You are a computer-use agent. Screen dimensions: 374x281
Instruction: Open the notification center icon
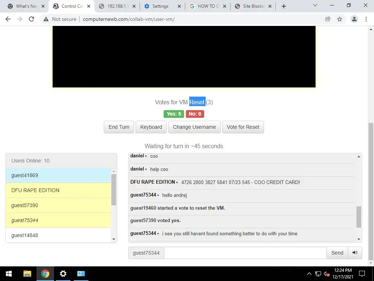click(x=362, y=274)
